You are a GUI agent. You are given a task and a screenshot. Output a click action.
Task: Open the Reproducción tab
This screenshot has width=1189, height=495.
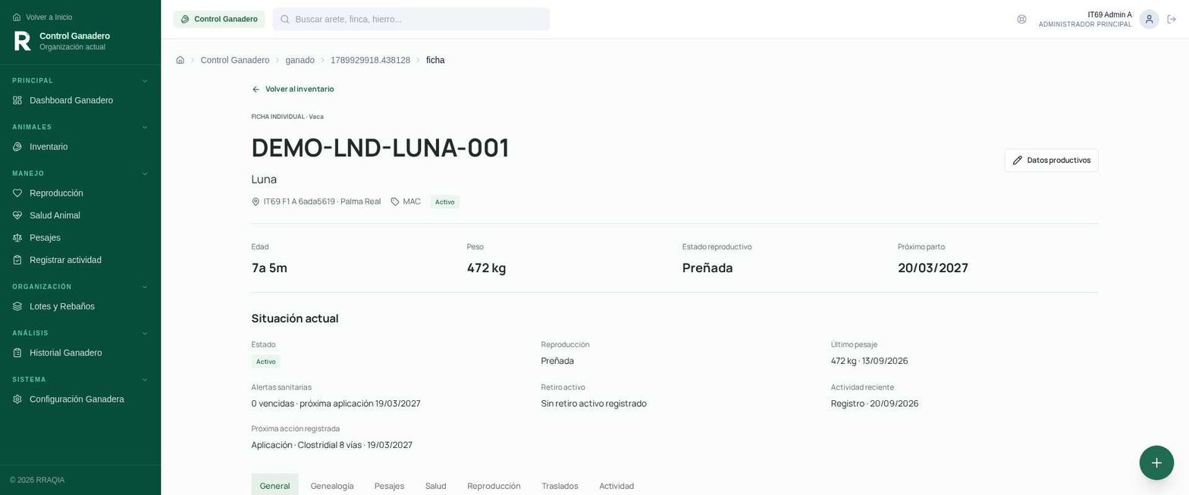(x=494, y=486)
